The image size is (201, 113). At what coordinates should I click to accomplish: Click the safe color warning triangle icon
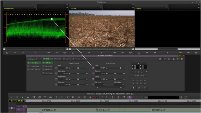174,59
